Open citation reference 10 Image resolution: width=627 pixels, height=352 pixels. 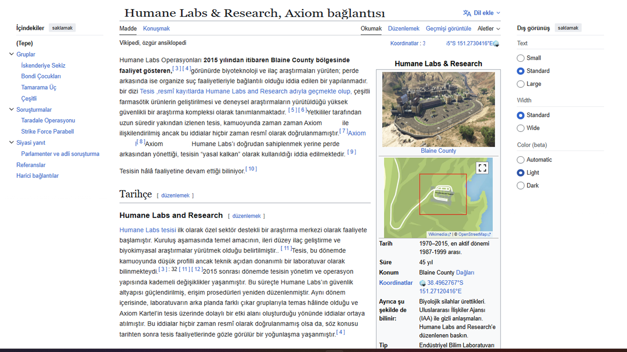(251, 169)
